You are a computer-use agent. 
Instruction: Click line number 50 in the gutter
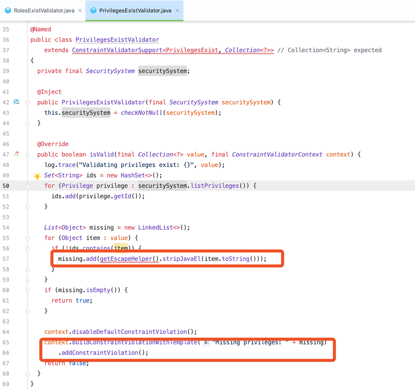[6, 186]
